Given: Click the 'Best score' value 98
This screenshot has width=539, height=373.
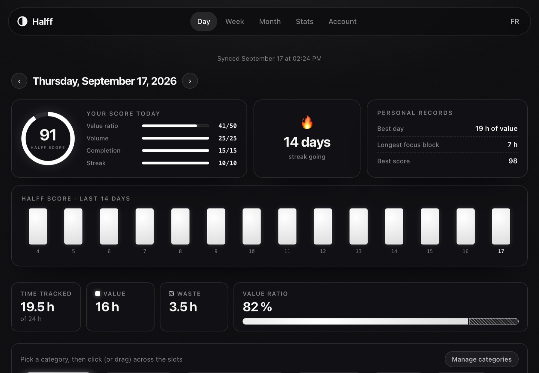Looking at the screenshot, I should point(513,161).
